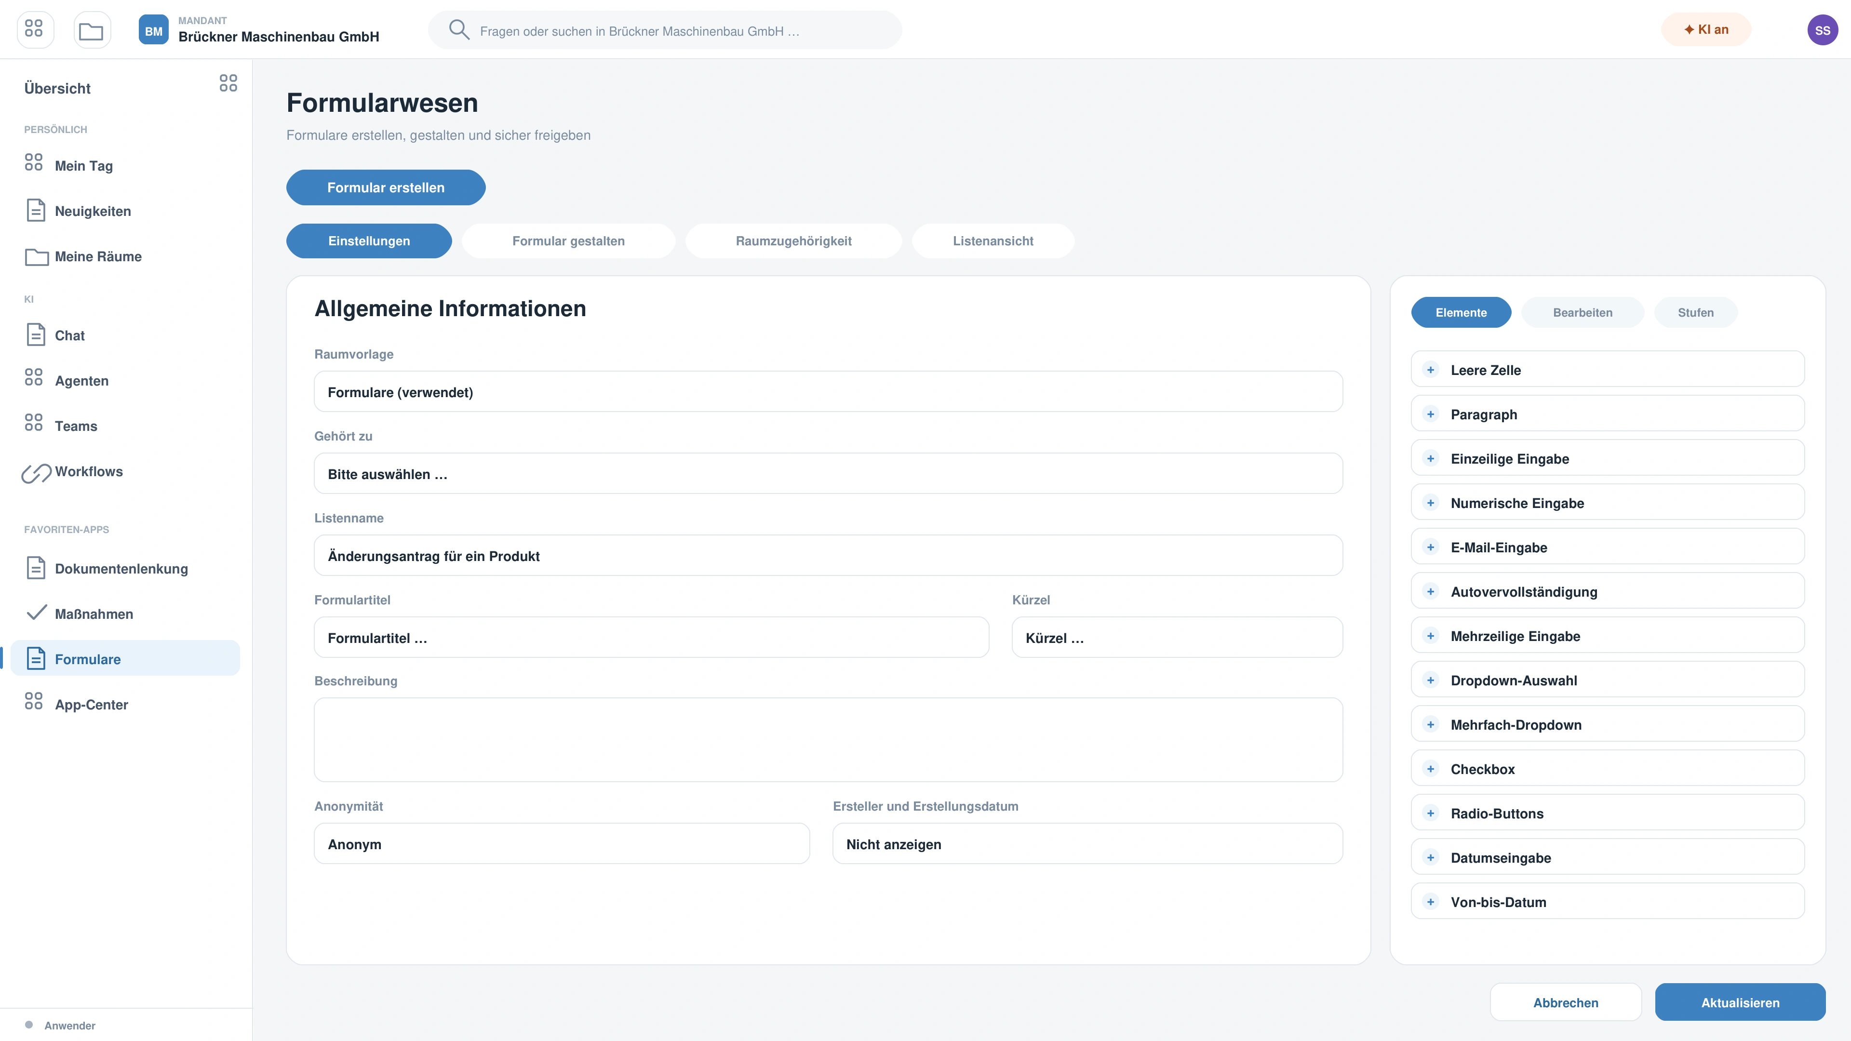The width and height of the screenshot is (1851, 1041).
Task: Click the grid icon beside Übersicht
Action: pos(228,82)
